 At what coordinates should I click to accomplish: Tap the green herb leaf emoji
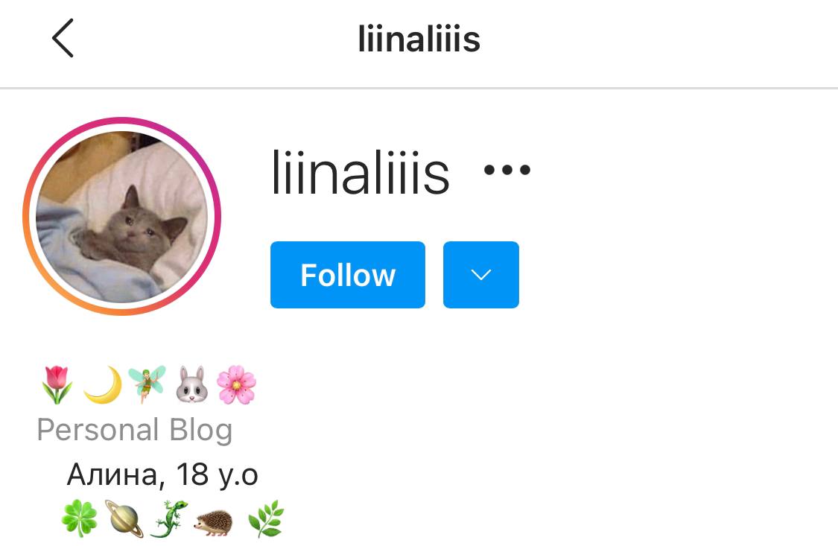click(x=266, y=518)
